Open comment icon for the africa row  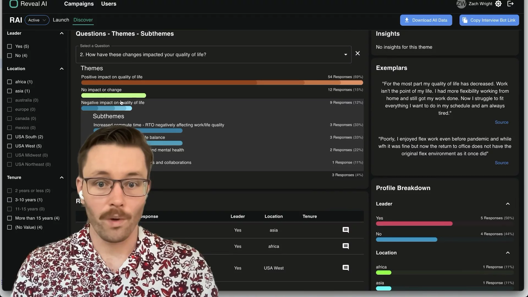coord(346,246)
